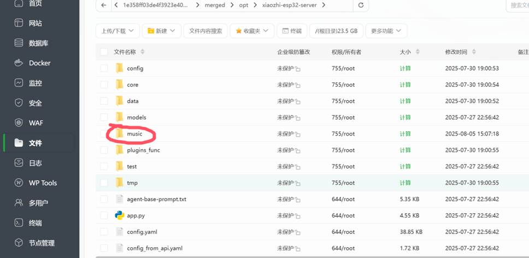529x258 pixels.
Task: Expand the 更多功能 dropdown
Action: click(x=386, y=31)
